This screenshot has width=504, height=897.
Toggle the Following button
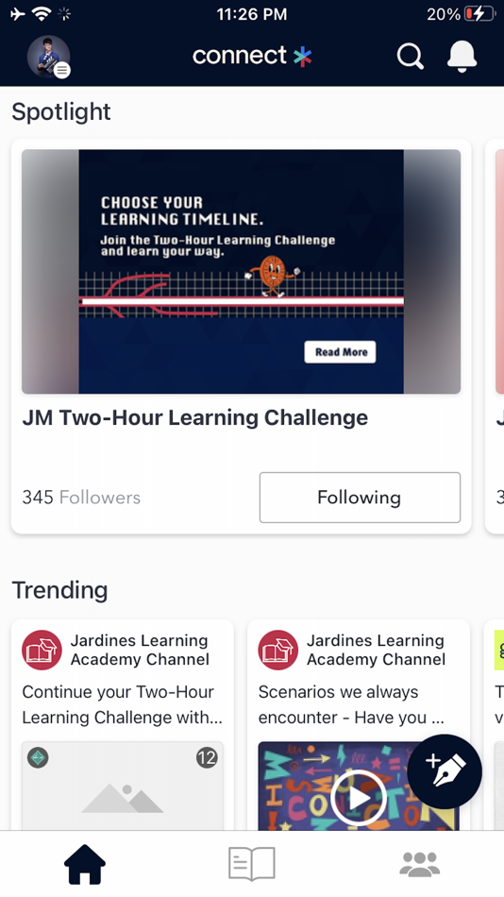pyautogui.click(x=360, y=497)
